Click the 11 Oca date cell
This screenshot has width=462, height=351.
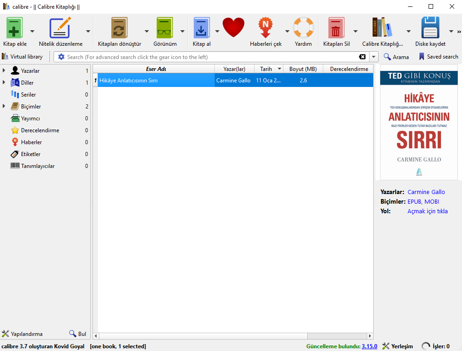268,80
